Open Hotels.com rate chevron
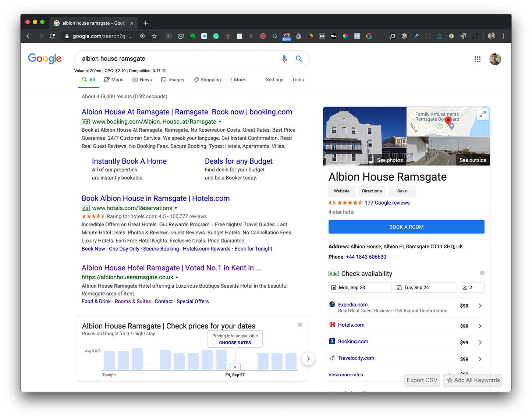The image size is (532, 419). (480, 326)
